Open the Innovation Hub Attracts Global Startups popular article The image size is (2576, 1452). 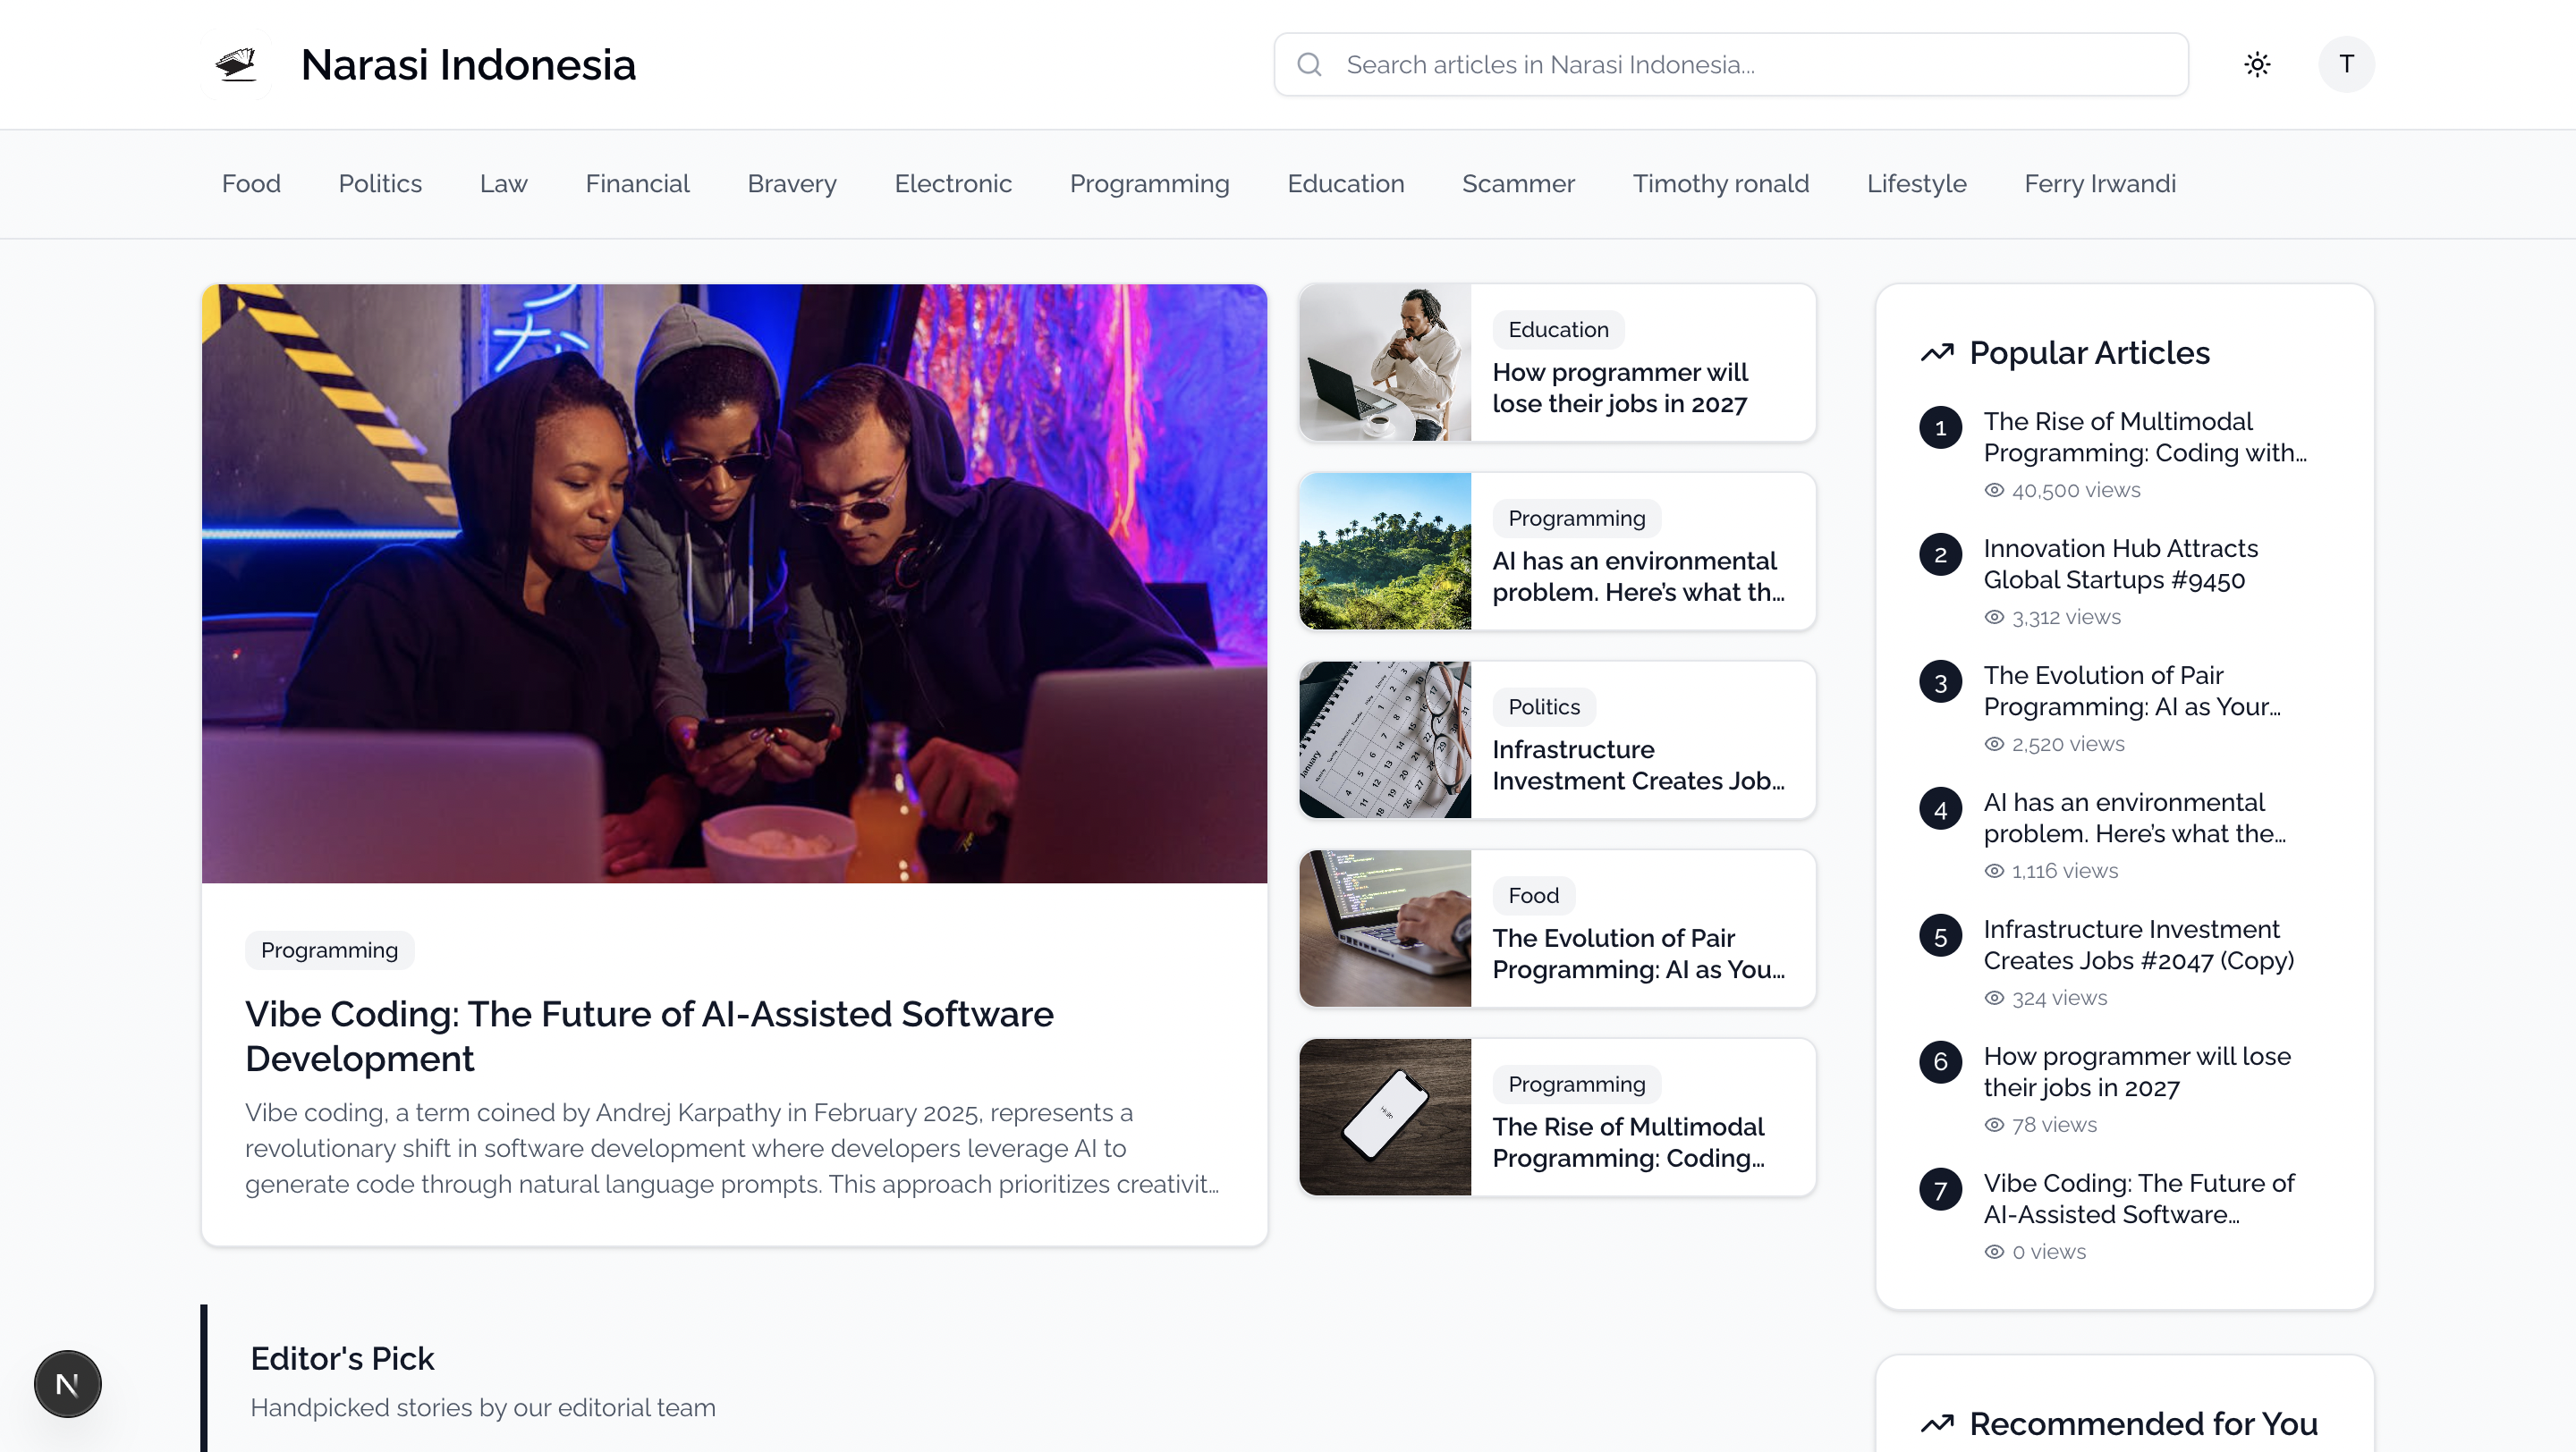(2120, 563)
